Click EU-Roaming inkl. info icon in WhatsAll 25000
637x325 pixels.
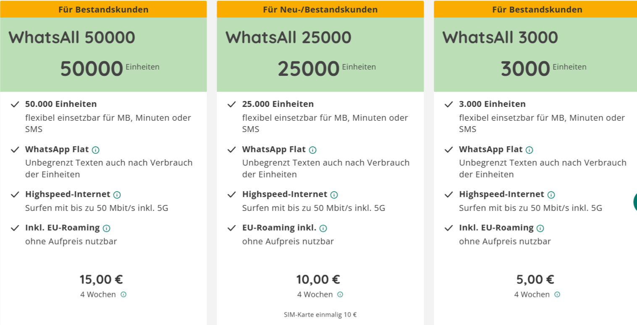(323, 228)
